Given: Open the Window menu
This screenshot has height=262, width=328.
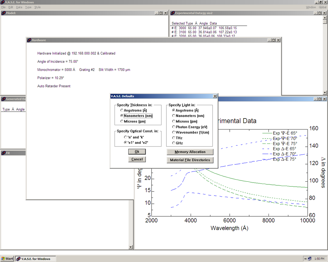Looking at the screenshot, I should tap(311, 7).
